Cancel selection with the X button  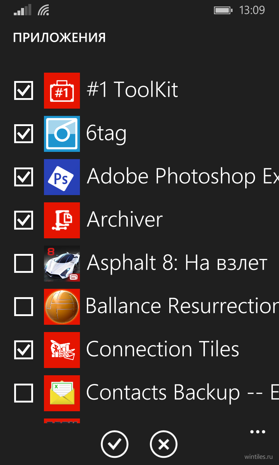point(163,444)
